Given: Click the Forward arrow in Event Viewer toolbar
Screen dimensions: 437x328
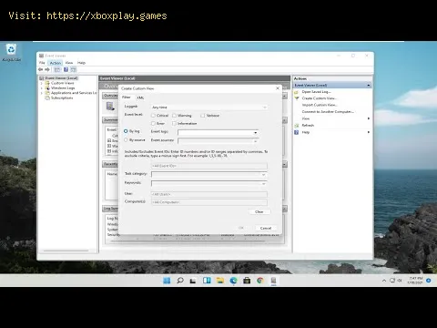Looking at the screenshot, I should click(x=47, y=69).
